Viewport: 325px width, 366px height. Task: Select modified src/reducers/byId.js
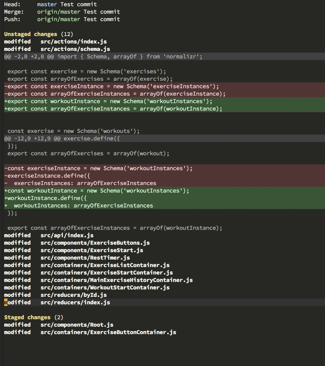(74, 295)
